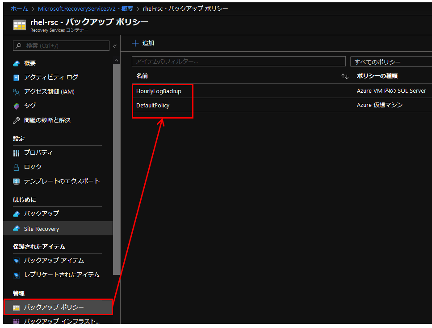
Task: Click the plus icon beside 追加
Action: (x=135, y=43)
